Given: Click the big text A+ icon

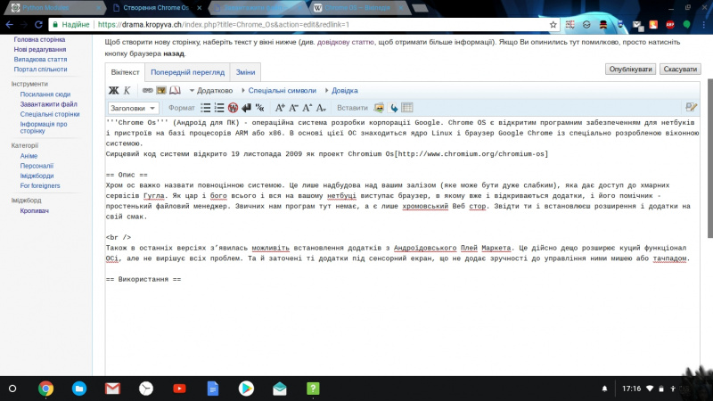Looking at the screenshot, I should (x=280, y=108).
